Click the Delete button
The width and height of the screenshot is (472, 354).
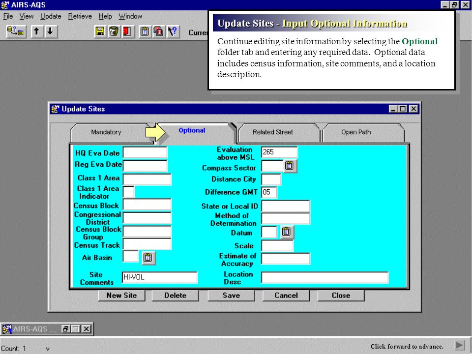[x=175, y=295]
